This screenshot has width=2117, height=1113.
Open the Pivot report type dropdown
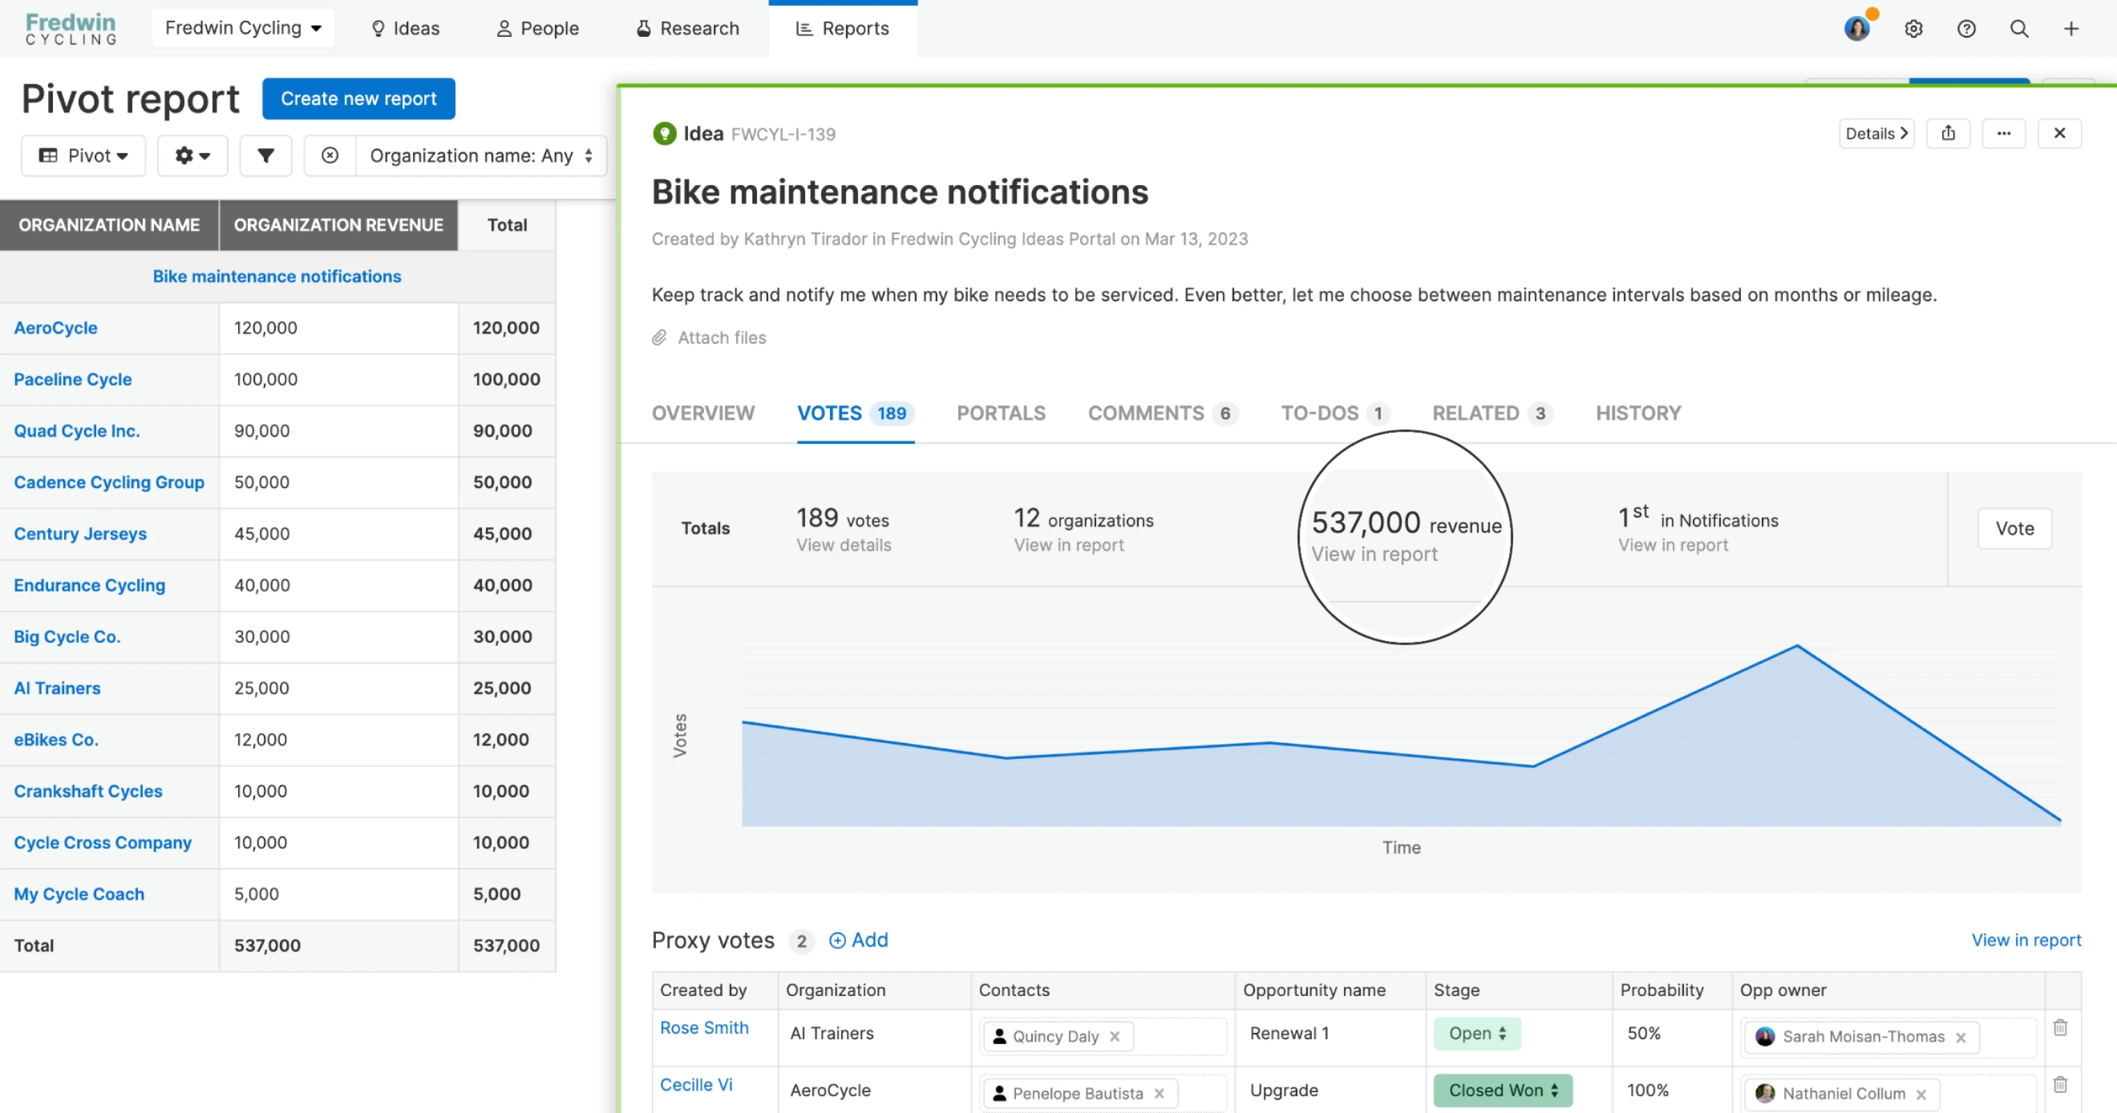(x=84, y=155)
